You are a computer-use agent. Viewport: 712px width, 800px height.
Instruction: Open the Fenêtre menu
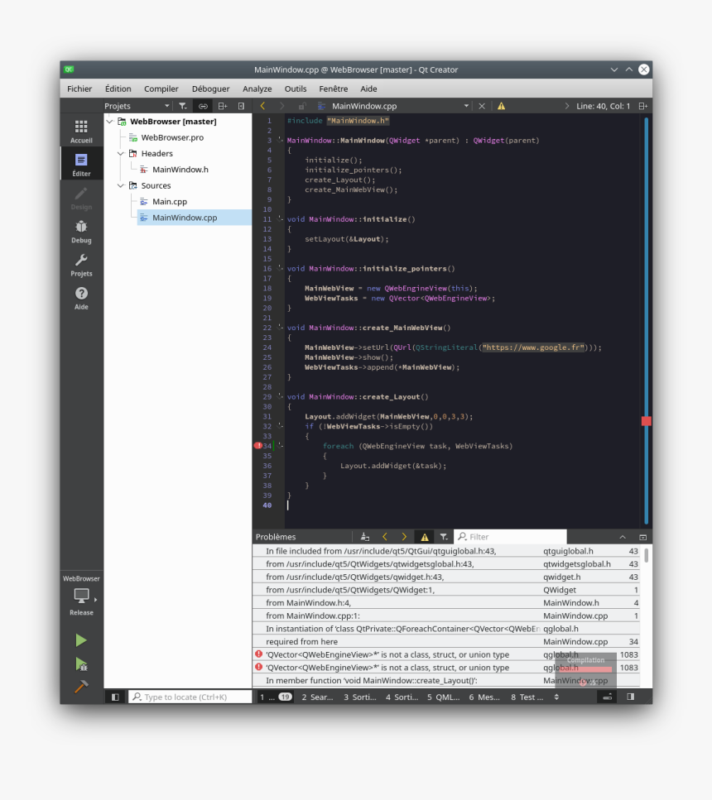tap(333, 89)
